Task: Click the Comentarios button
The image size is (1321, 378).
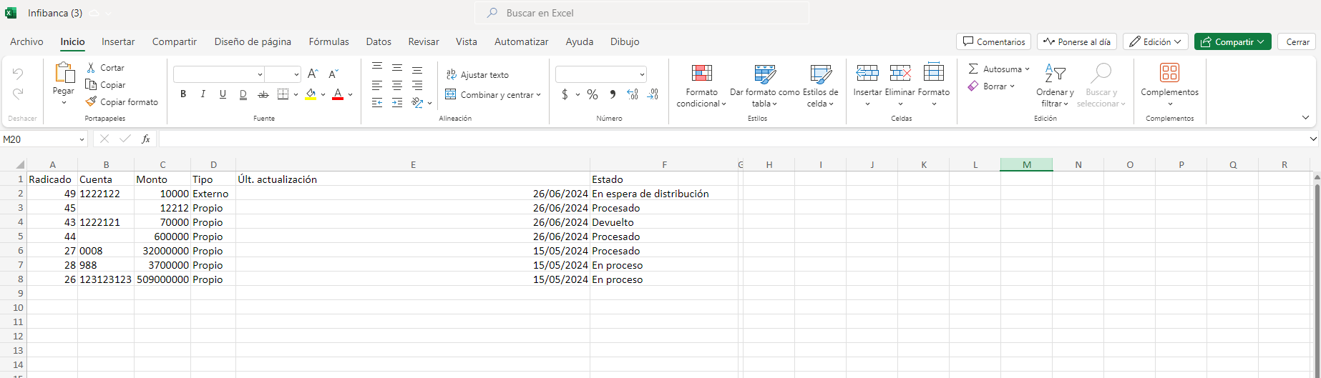Action: (x=993, y=41)
